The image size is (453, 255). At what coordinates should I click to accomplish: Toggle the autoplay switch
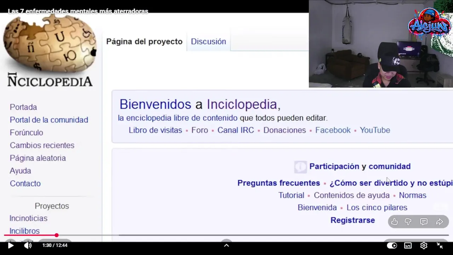point(392,245)
